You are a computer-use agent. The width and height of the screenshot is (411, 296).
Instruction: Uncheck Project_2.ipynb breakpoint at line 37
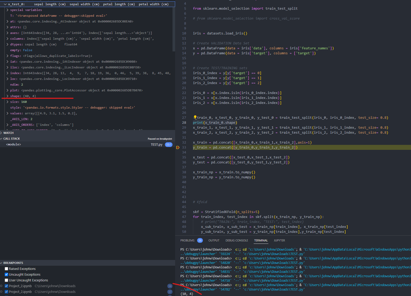tap(7, 292)
